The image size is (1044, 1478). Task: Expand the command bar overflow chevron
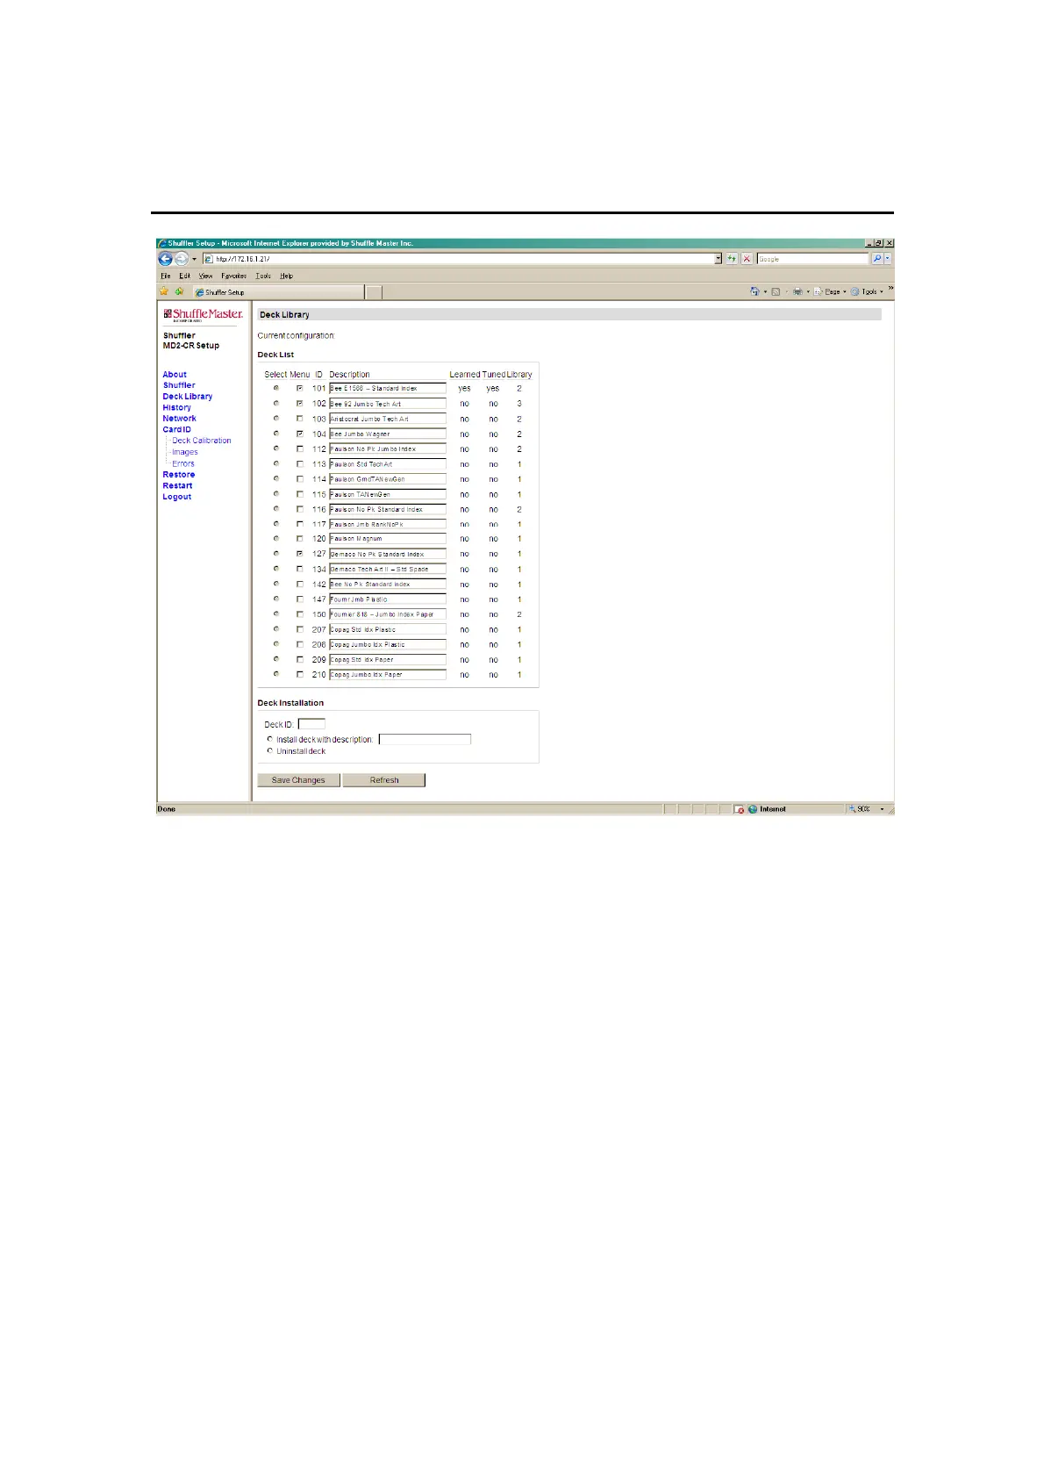890,288
